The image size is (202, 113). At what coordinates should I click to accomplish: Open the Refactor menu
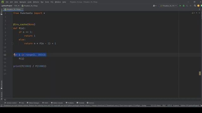pyautogui.click(x=36, y=2)
